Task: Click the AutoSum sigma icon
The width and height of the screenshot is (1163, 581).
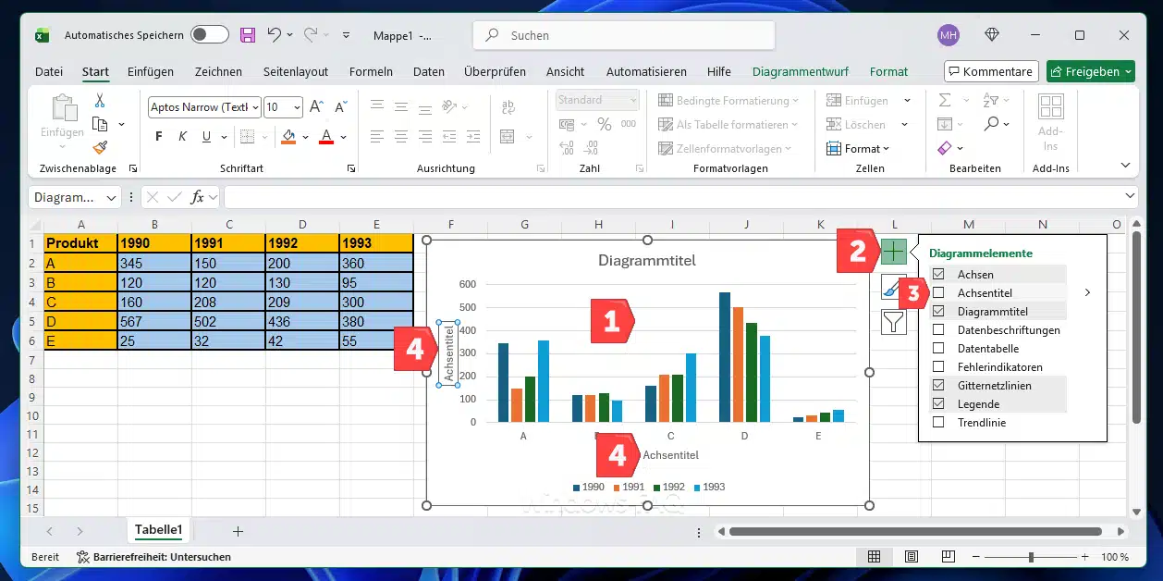Action: coord(945,100)
